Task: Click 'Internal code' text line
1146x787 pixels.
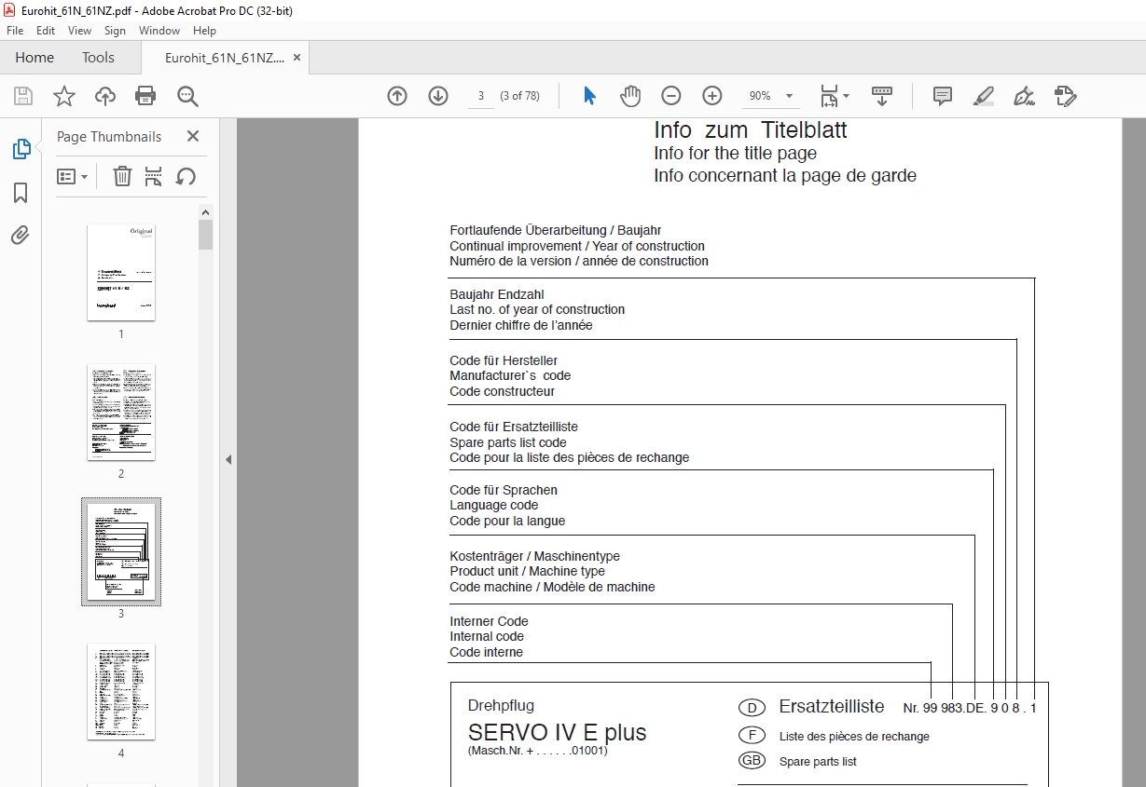Action: click(x=487, y=637)
